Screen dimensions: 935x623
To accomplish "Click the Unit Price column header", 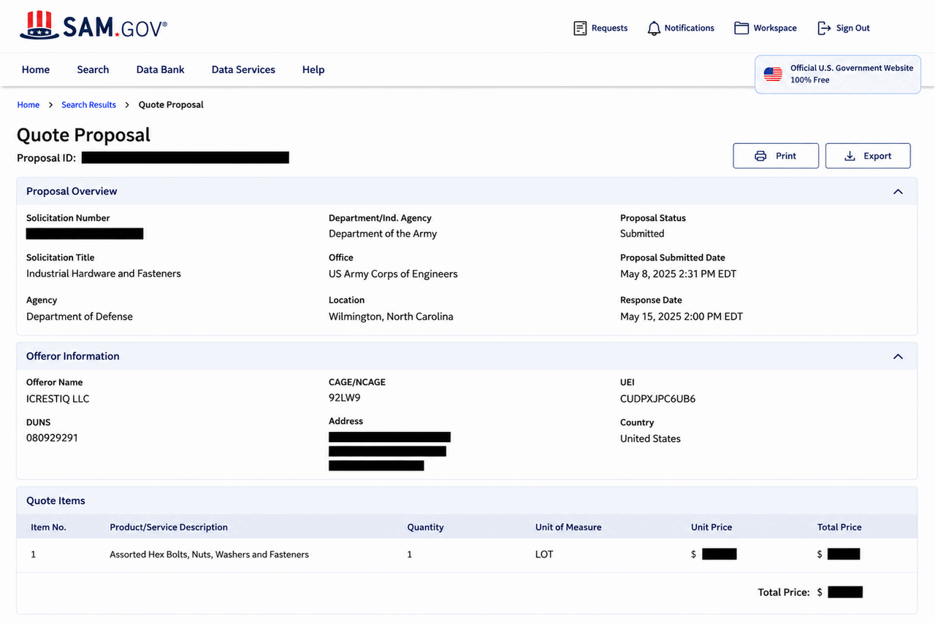I will pyautogui.click(x=711, y=527).
